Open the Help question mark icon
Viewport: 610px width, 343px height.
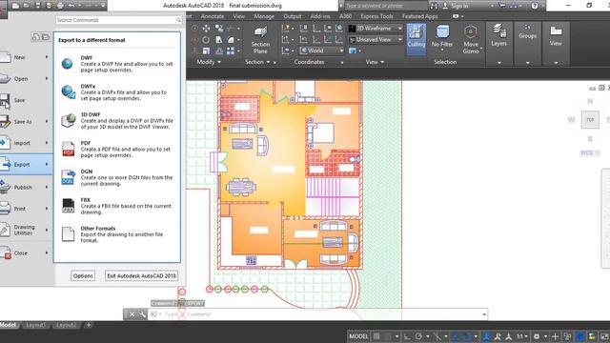(x=535, y=6)
